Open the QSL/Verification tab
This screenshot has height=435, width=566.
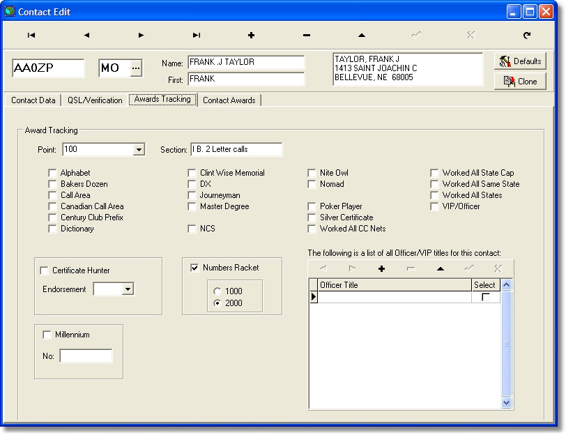[x=95, y=100]
